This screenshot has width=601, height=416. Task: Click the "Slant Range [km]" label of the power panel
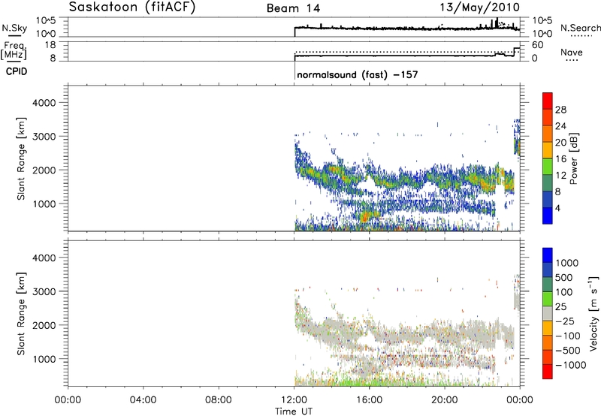click(21, 158)
